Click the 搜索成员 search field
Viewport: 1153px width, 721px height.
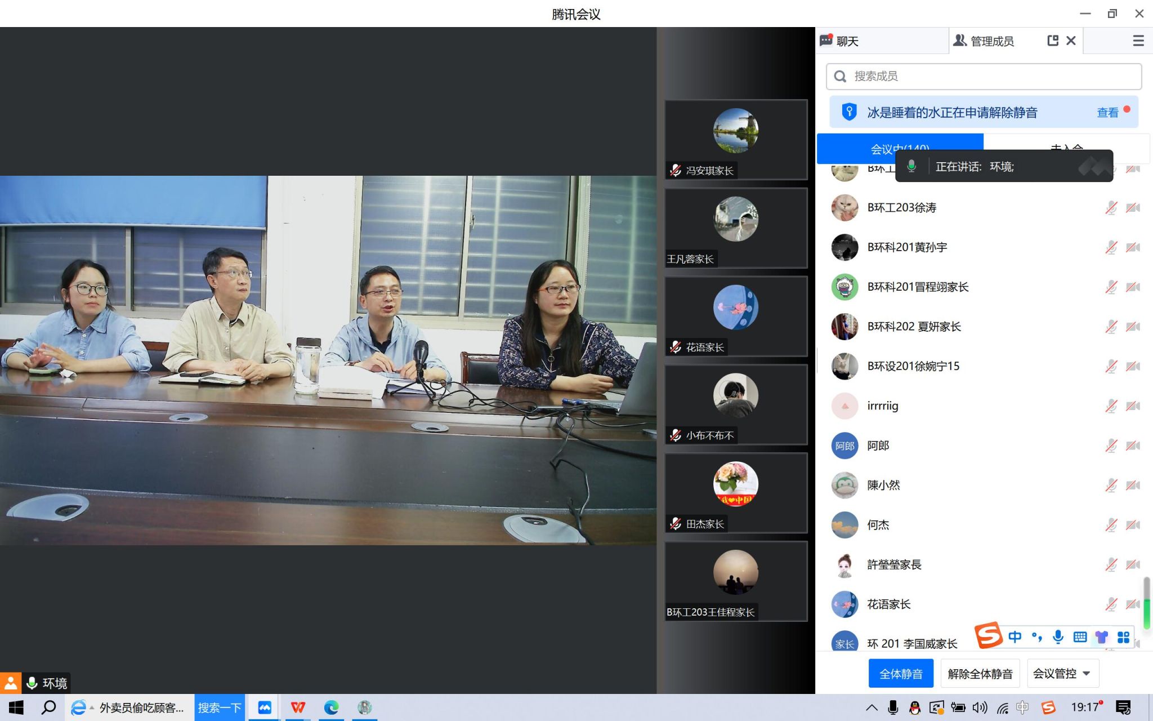(984, 76)
